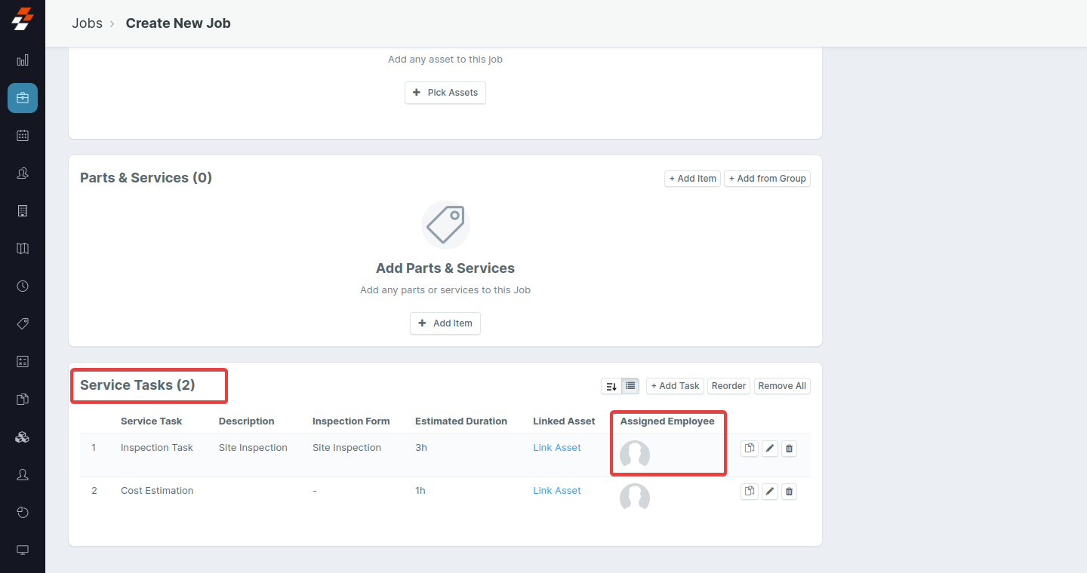Click the bar chart dashboard sidebar icon
The image size is (1087, 573).
23,60
